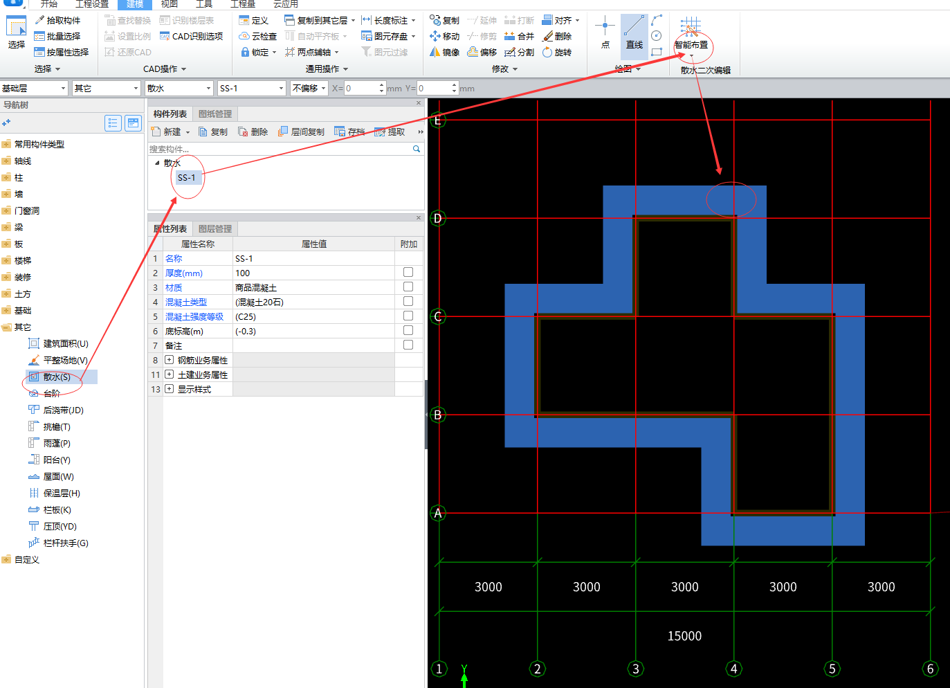The height and width of the screenshot is (688, 950).
Task: Activate 拾取构件 pick component tool
Action: tap(57, 20)
